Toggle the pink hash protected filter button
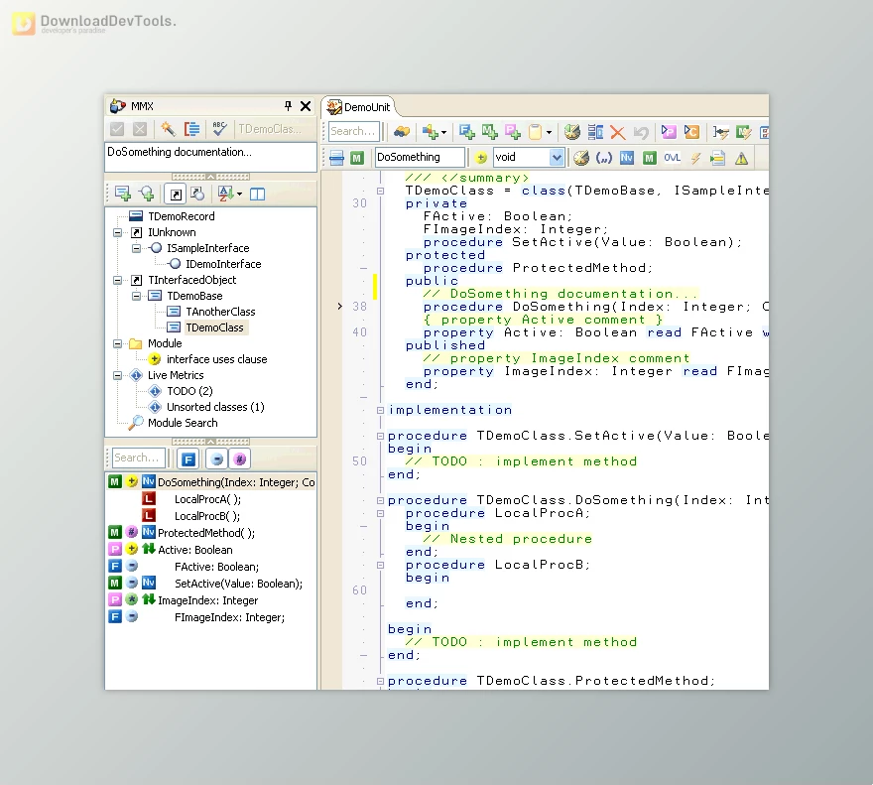The height and width of the screenshot is (785, 873). 240,459
